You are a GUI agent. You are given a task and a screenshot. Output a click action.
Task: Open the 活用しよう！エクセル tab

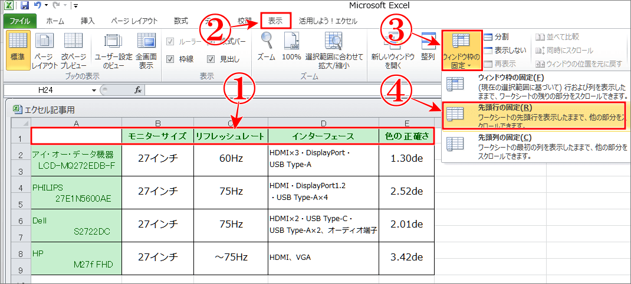pos(327,21)
